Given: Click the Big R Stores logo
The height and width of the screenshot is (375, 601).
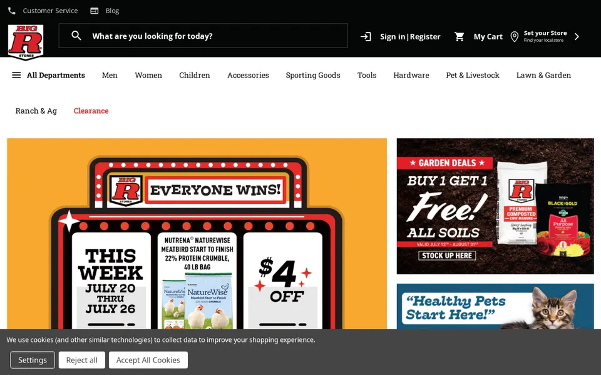Looking at the screenshot, I should click(x=26, y=42).
